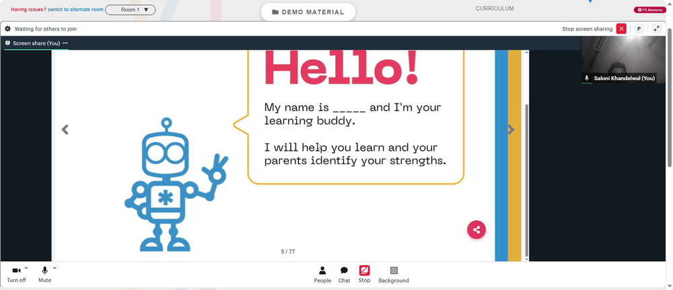Expand camera options chevron
The image size is (673, 290).
(x=26, y=268)
